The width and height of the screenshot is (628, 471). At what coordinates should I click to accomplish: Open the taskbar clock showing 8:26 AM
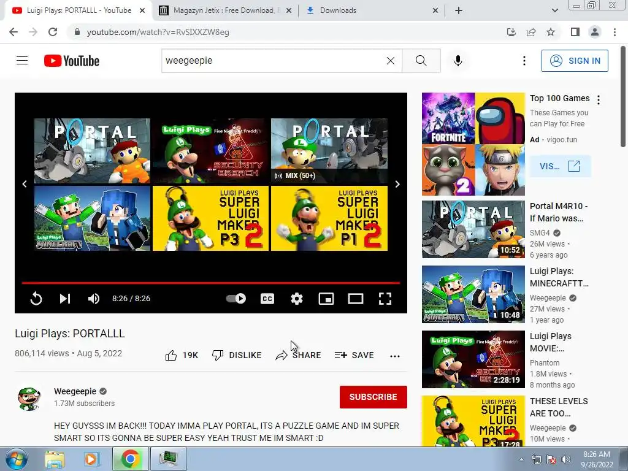click(597, 459)
